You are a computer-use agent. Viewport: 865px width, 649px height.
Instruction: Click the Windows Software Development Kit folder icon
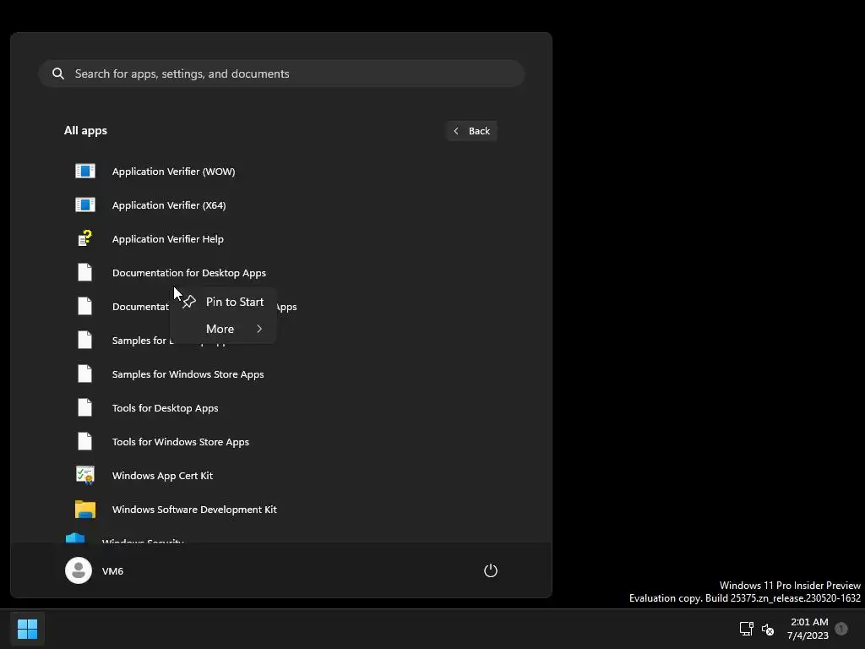click(x=85, y=509)
